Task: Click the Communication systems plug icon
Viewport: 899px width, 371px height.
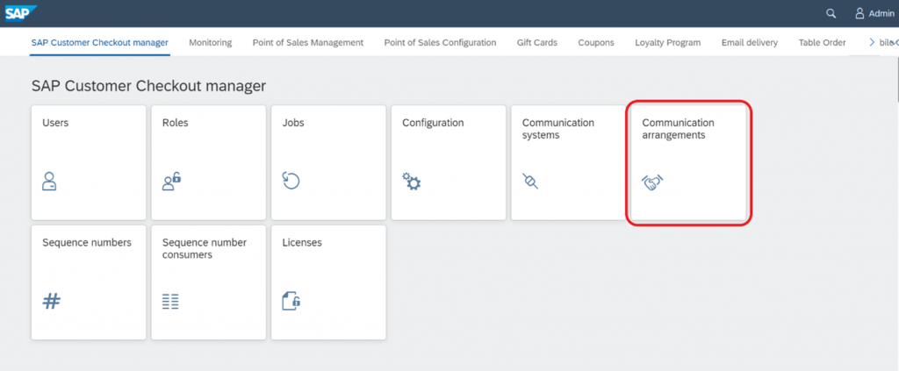Action: click(x=530, y=182)
